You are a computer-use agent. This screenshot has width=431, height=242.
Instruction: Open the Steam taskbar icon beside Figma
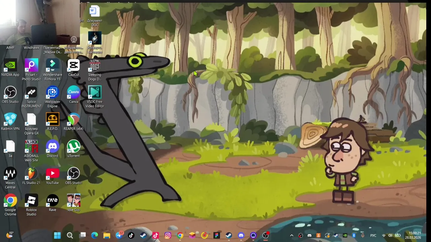click(229, 235)
